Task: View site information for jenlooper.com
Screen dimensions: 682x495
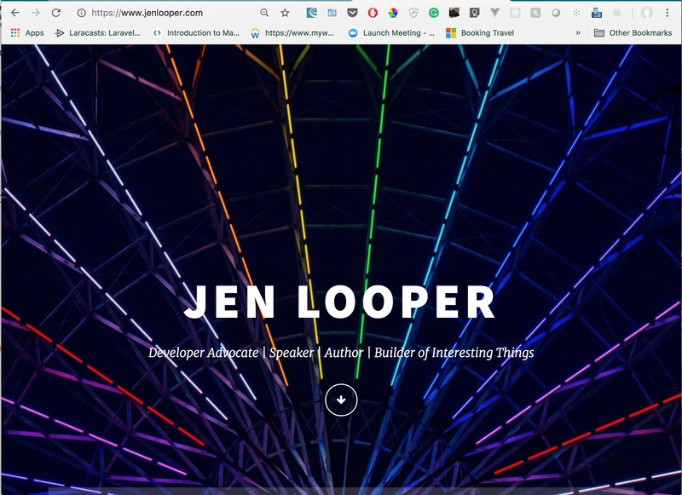Action: 81,13
